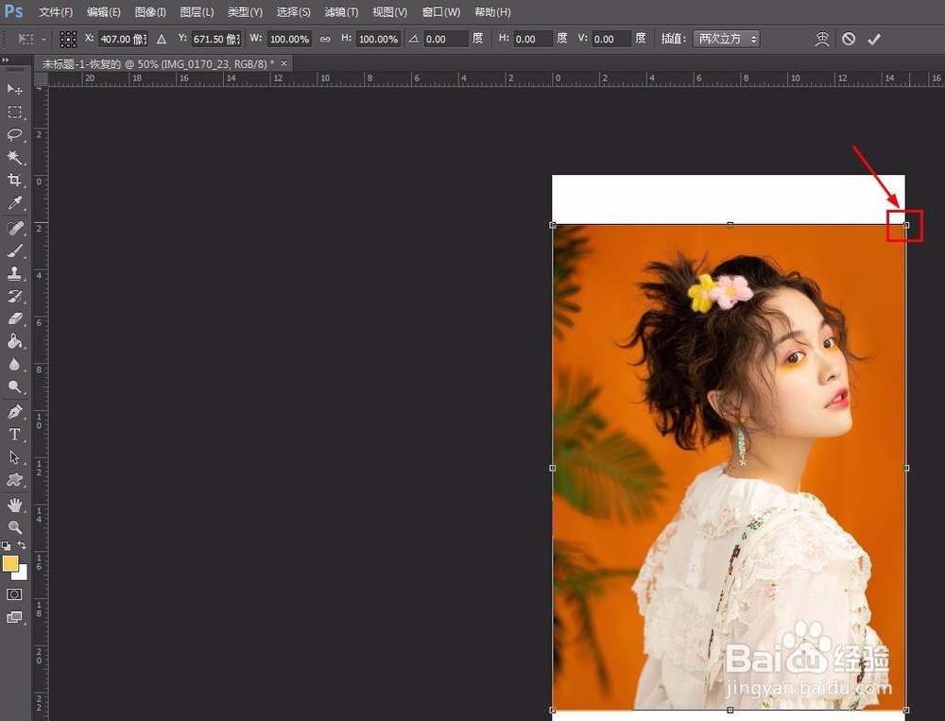Click the bottom-center transform handle

[730, 711]
